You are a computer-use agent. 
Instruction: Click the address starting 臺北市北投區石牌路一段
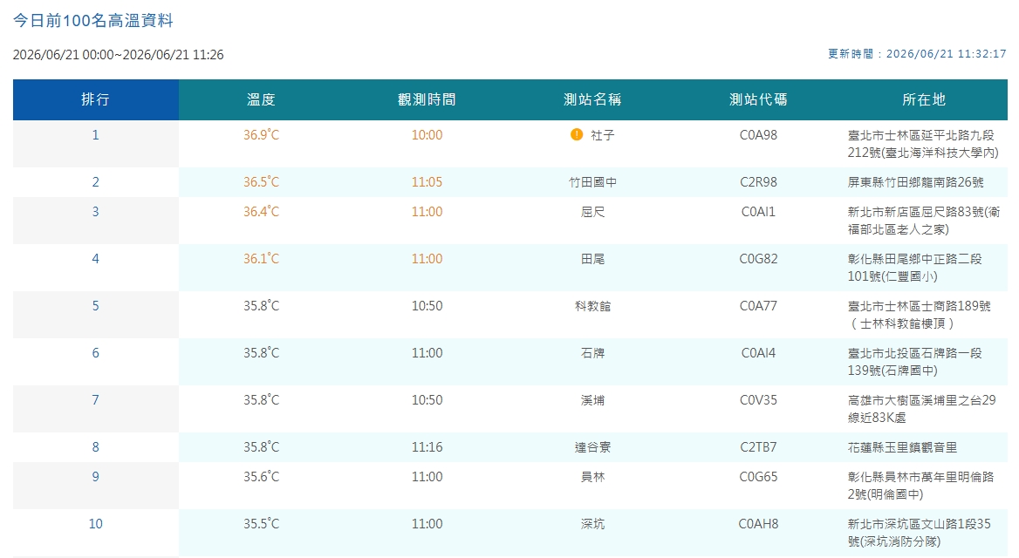[914, 362]
